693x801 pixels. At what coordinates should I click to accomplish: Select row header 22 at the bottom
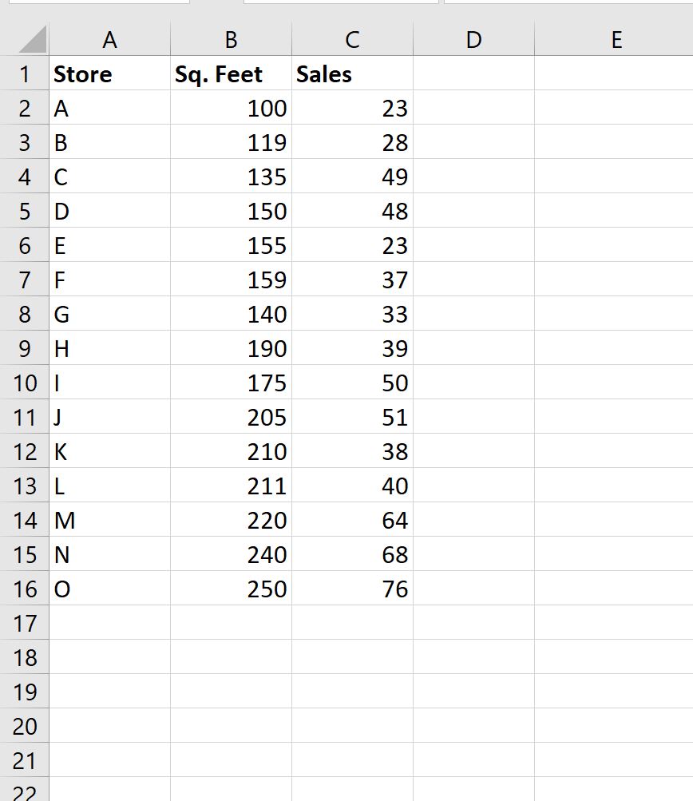(x=25, y=792)
